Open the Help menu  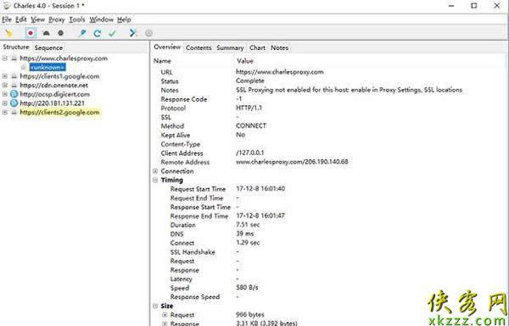124,19
